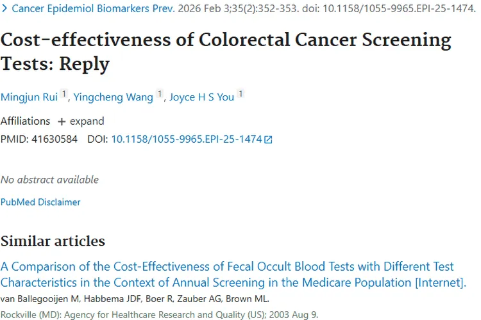Click the Similar articles heading
Screen dimensions: 481x320
click(x=53, y=241)
